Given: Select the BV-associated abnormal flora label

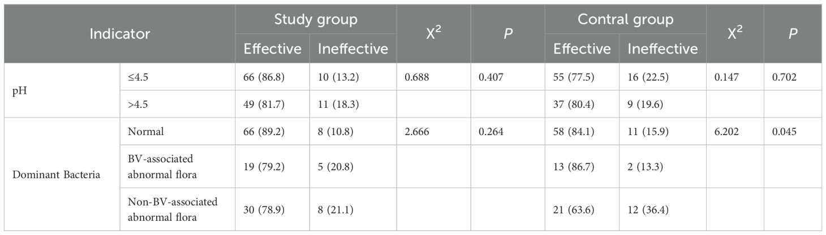Looking at the screenshot, I should [x=164, y=167].
